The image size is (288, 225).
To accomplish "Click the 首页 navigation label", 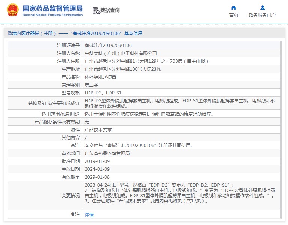I will point(234,15).
